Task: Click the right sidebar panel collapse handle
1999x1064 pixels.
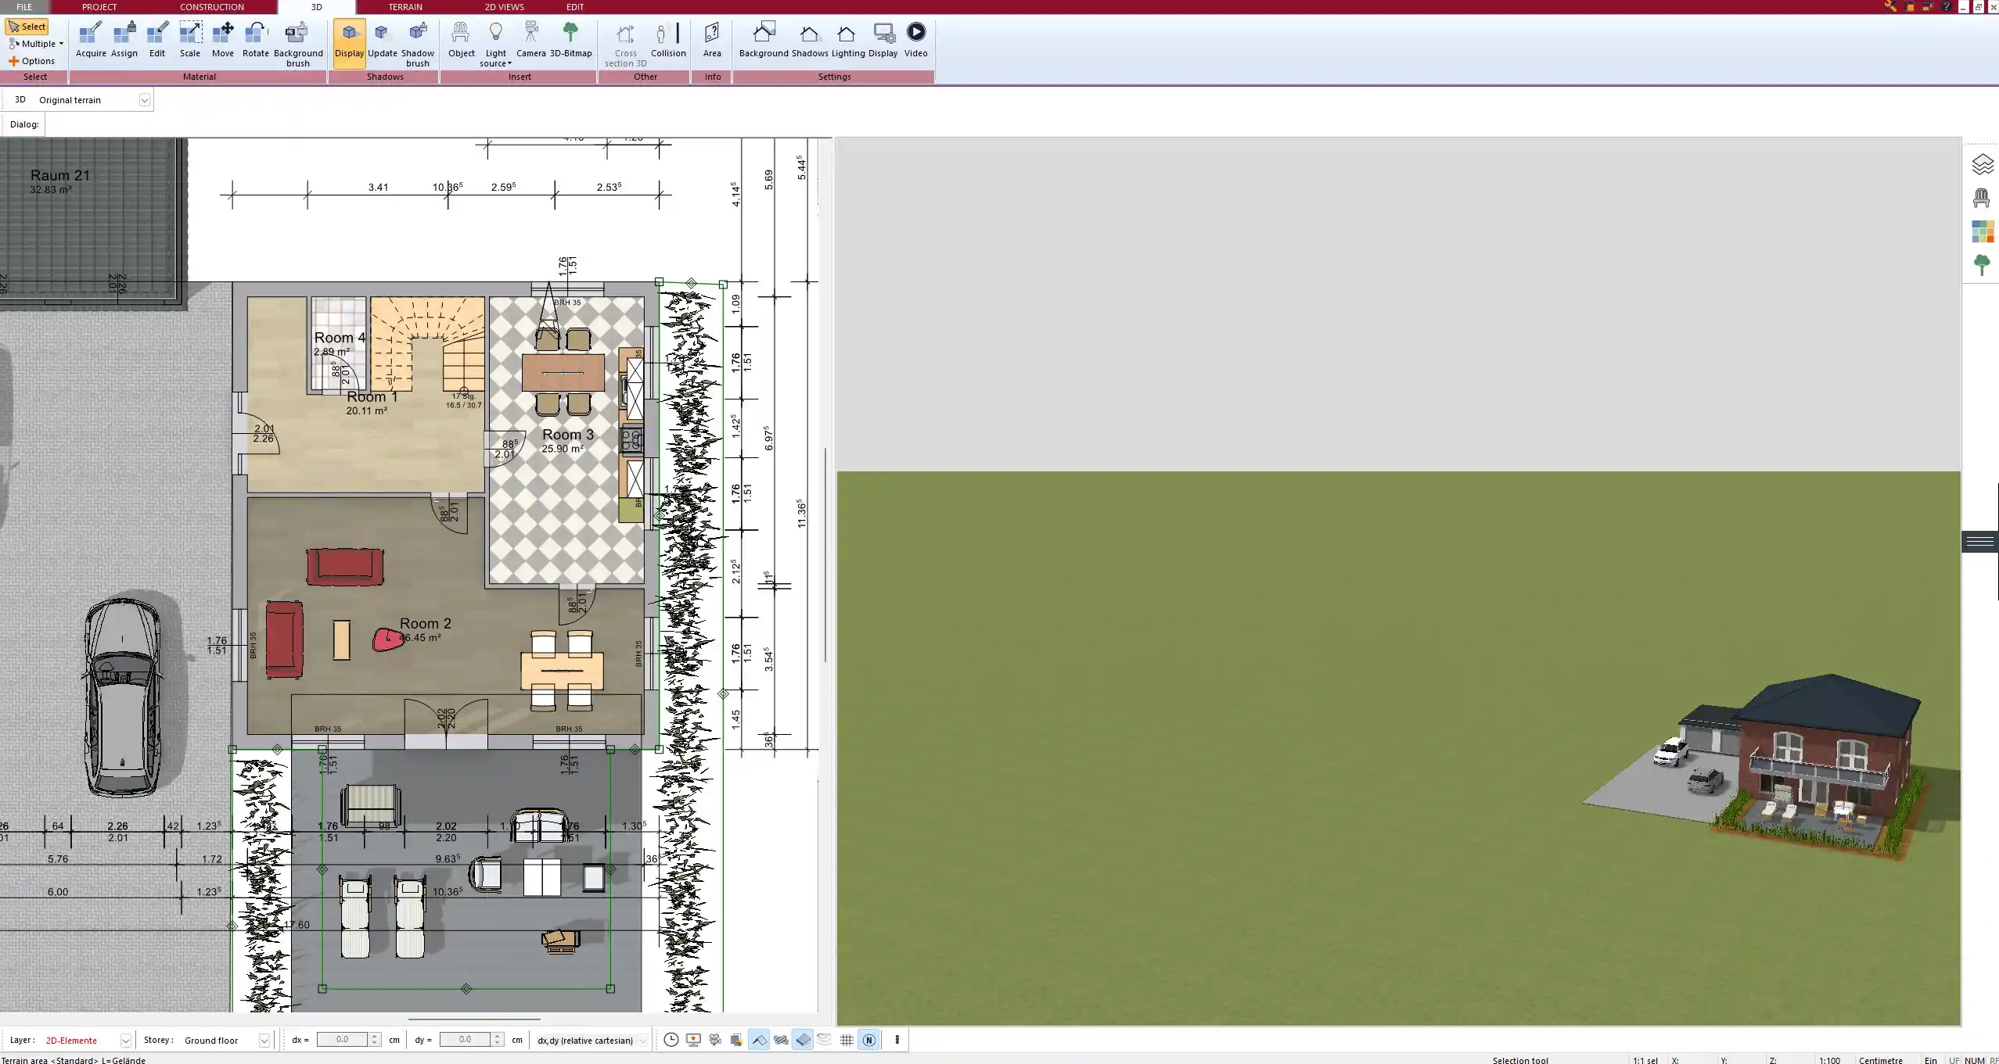Action: (1980, 541)
